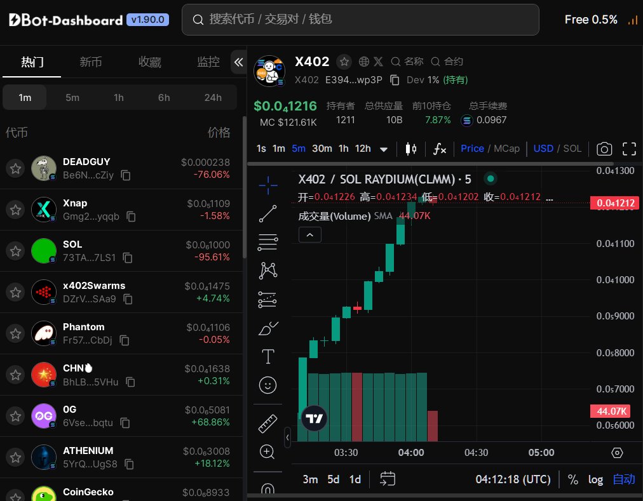Open the OG token row 6Vse...bqtu

coord(121,416)
